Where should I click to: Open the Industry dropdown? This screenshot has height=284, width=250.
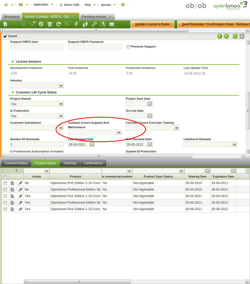61,86
